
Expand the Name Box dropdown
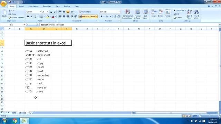(24, 25)
